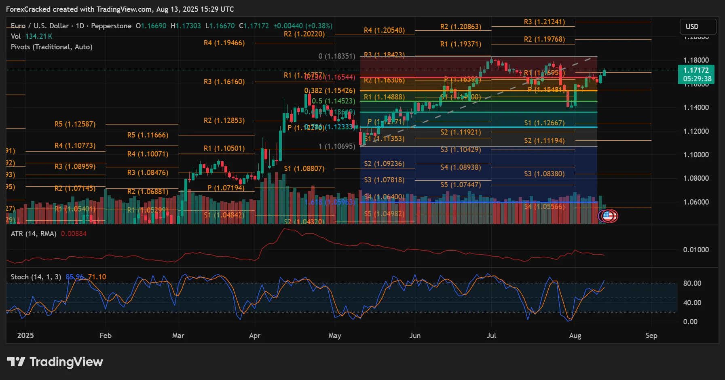Open the USD currency selector

[698, 26]
